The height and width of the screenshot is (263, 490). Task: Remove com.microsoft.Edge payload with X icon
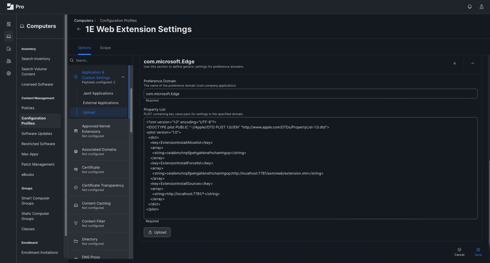[454, 63]
